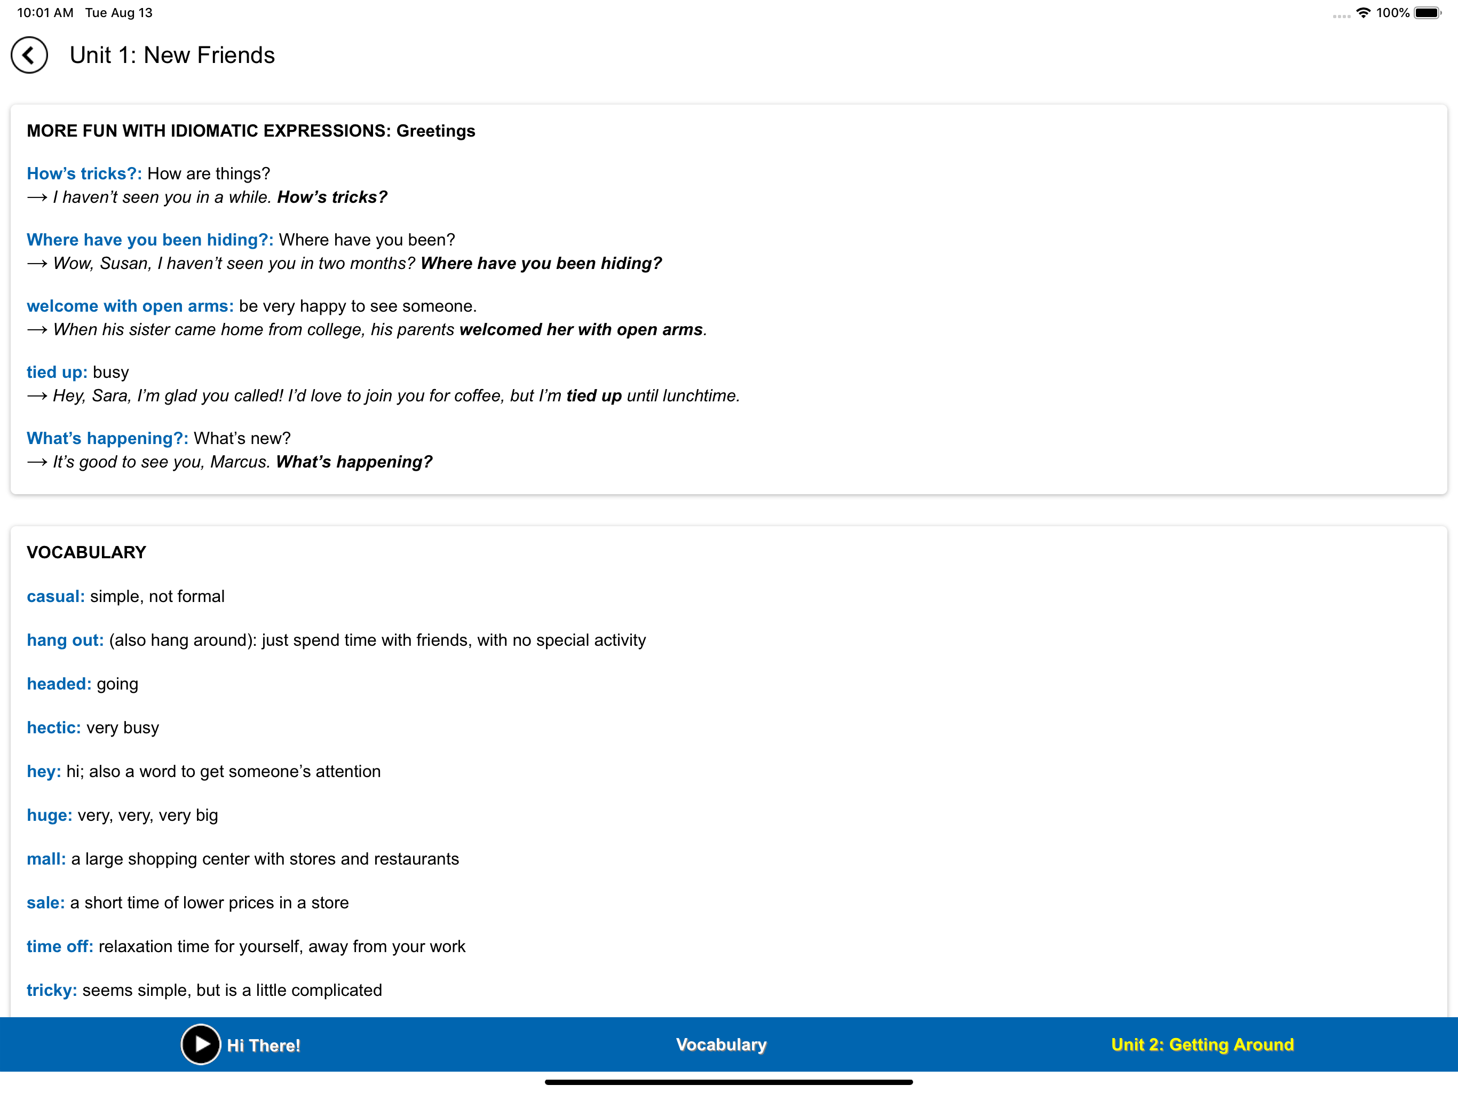The image size is (1458, 1093).
Task: Tap the home indicator bar
Action: (729, 1082)
